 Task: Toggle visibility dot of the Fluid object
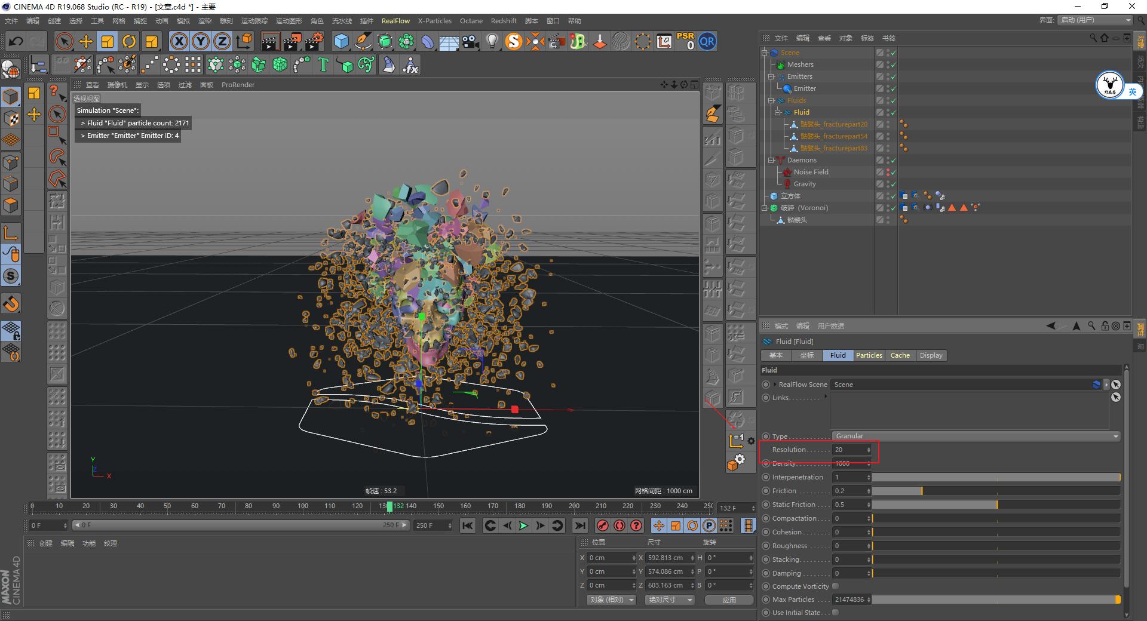pyautogui.click(x=888, y=110)
